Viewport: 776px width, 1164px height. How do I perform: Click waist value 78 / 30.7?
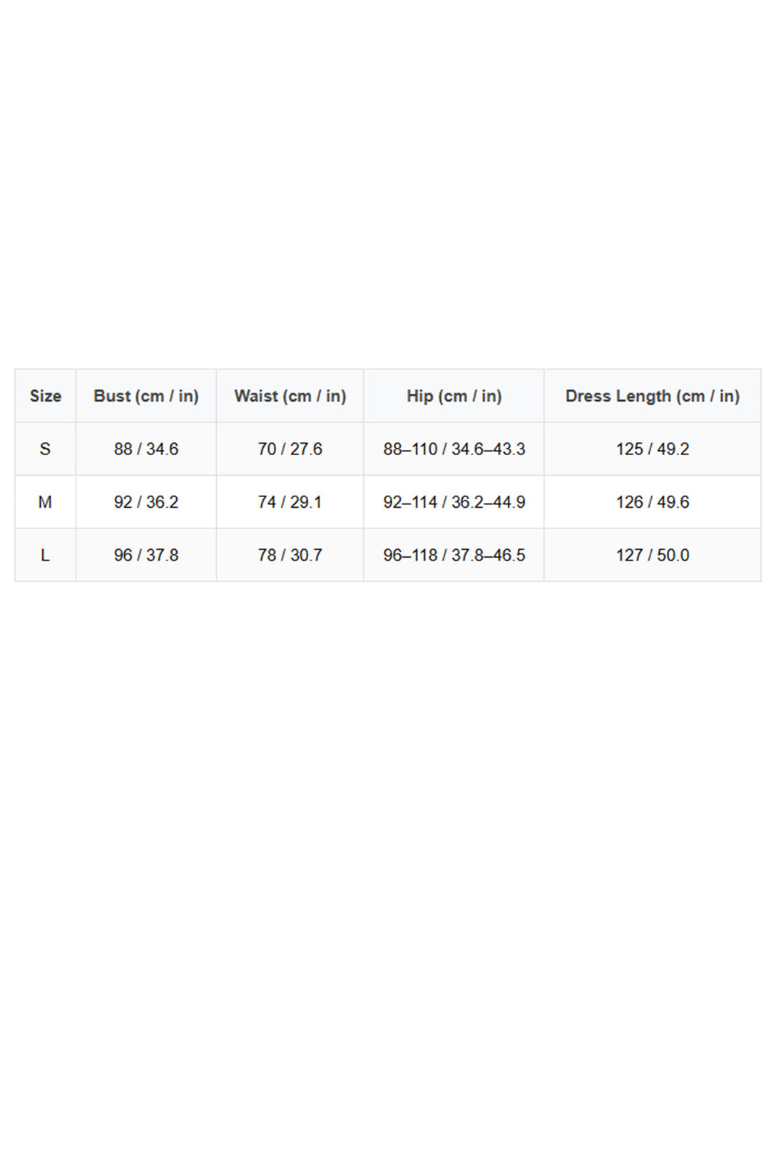click(290, 555)
